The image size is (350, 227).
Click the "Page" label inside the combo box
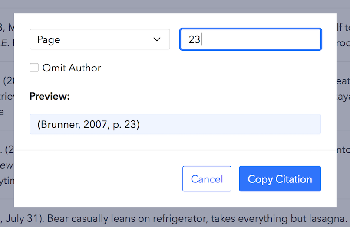[x=49, y=39]
